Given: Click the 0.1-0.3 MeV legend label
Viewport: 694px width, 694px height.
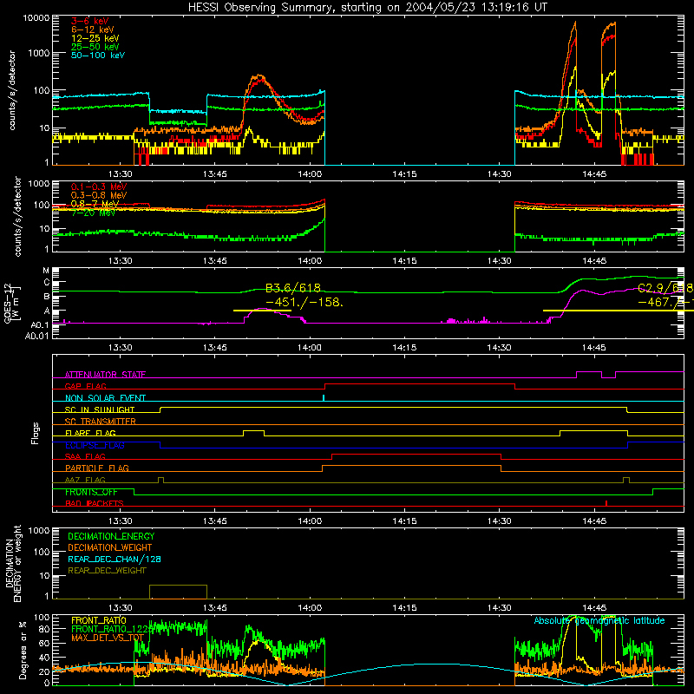Looking at the screenshot, I should 98,187.
